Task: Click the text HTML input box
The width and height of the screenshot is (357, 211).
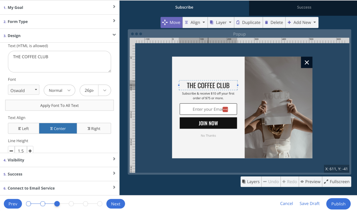Action: (59, 62)
